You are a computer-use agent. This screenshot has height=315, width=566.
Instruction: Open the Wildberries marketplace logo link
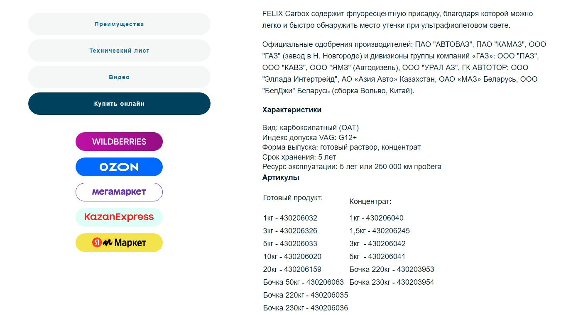click(x=119, y=142)
